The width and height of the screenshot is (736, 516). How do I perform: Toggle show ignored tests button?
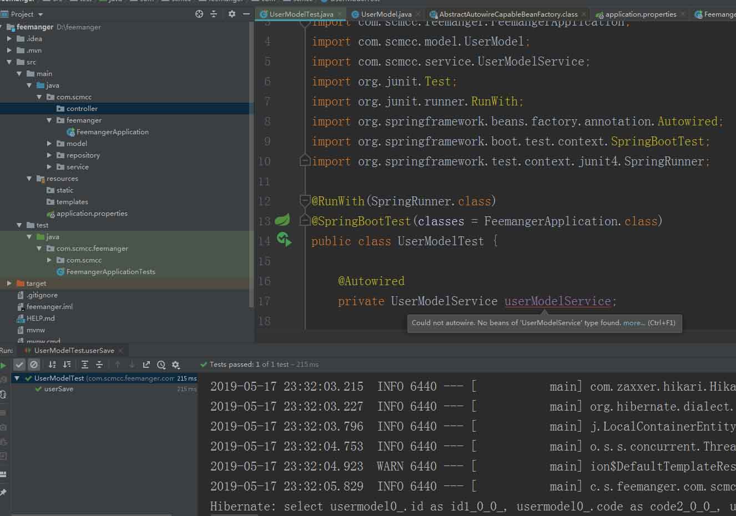click(x=34, y=365)
